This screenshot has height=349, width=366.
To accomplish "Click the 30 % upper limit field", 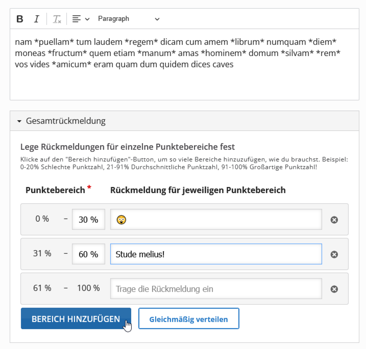I will tap(88, 220).
